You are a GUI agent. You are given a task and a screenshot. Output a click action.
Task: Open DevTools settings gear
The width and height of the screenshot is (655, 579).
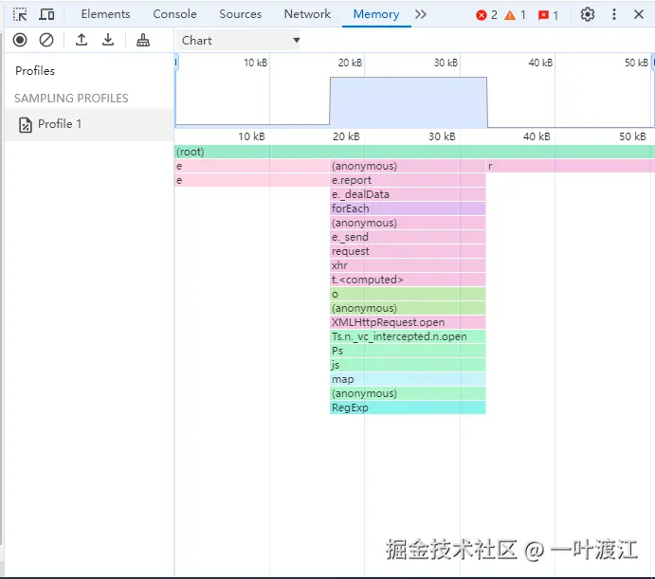588,14
